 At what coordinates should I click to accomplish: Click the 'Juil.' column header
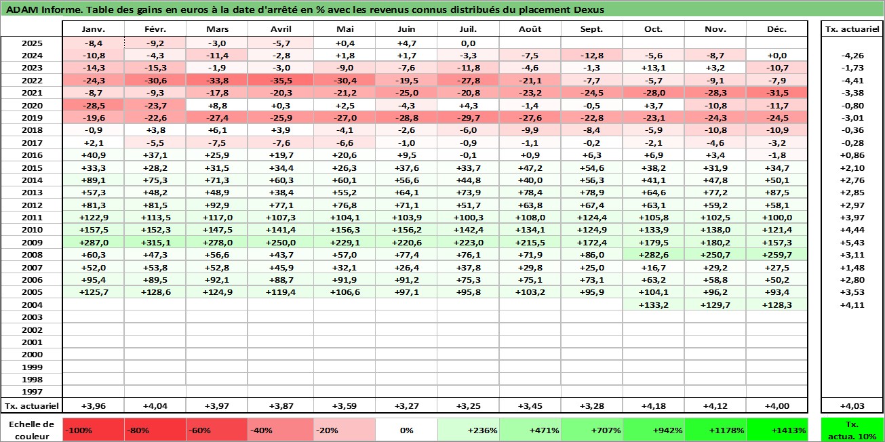click(468, 29)
